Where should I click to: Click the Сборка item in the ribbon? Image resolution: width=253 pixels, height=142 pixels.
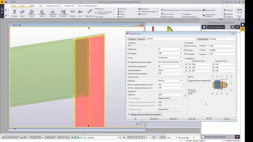coord(99,17)
